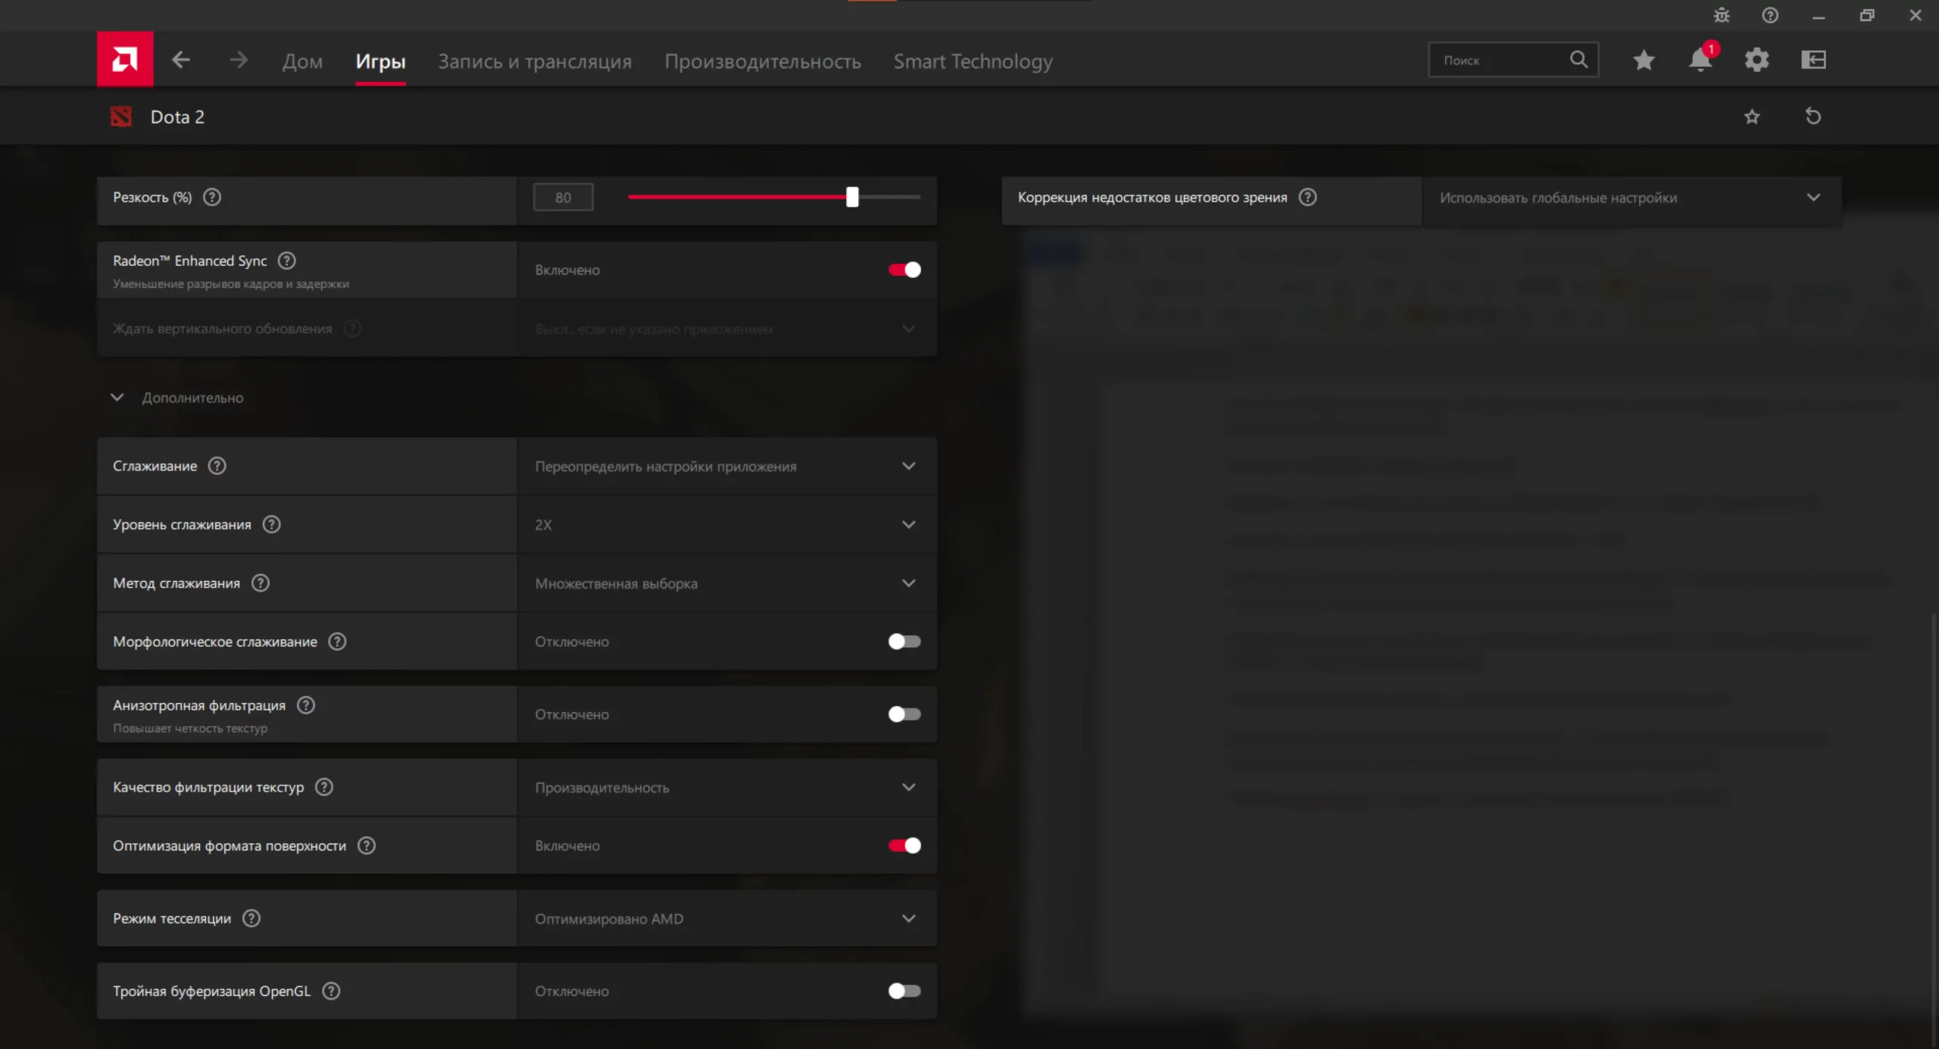Open the Уровень сглаживания 2X dropdown

pyautogui.click(x=726, y=524)
